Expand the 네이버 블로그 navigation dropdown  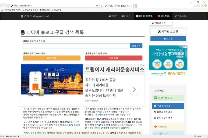tap(144, 16)
